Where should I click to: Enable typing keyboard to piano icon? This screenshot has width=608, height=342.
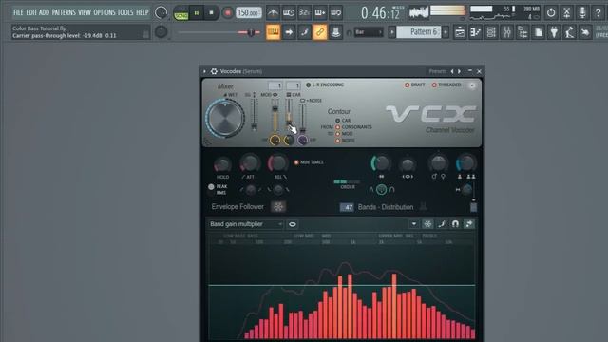point(273,32)
